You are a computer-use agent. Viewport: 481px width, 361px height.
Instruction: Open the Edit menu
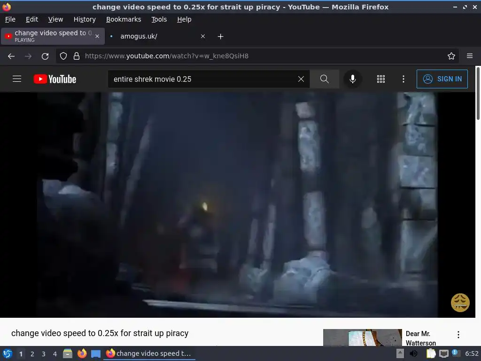click(x=32, y=19)
